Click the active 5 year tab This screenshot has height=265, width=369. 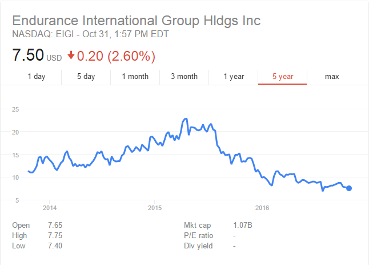pos(283,77)
